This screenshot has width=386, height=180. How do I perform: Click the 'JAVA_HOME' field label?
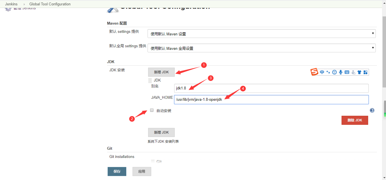pyautogui.click(x=162, y=98)
